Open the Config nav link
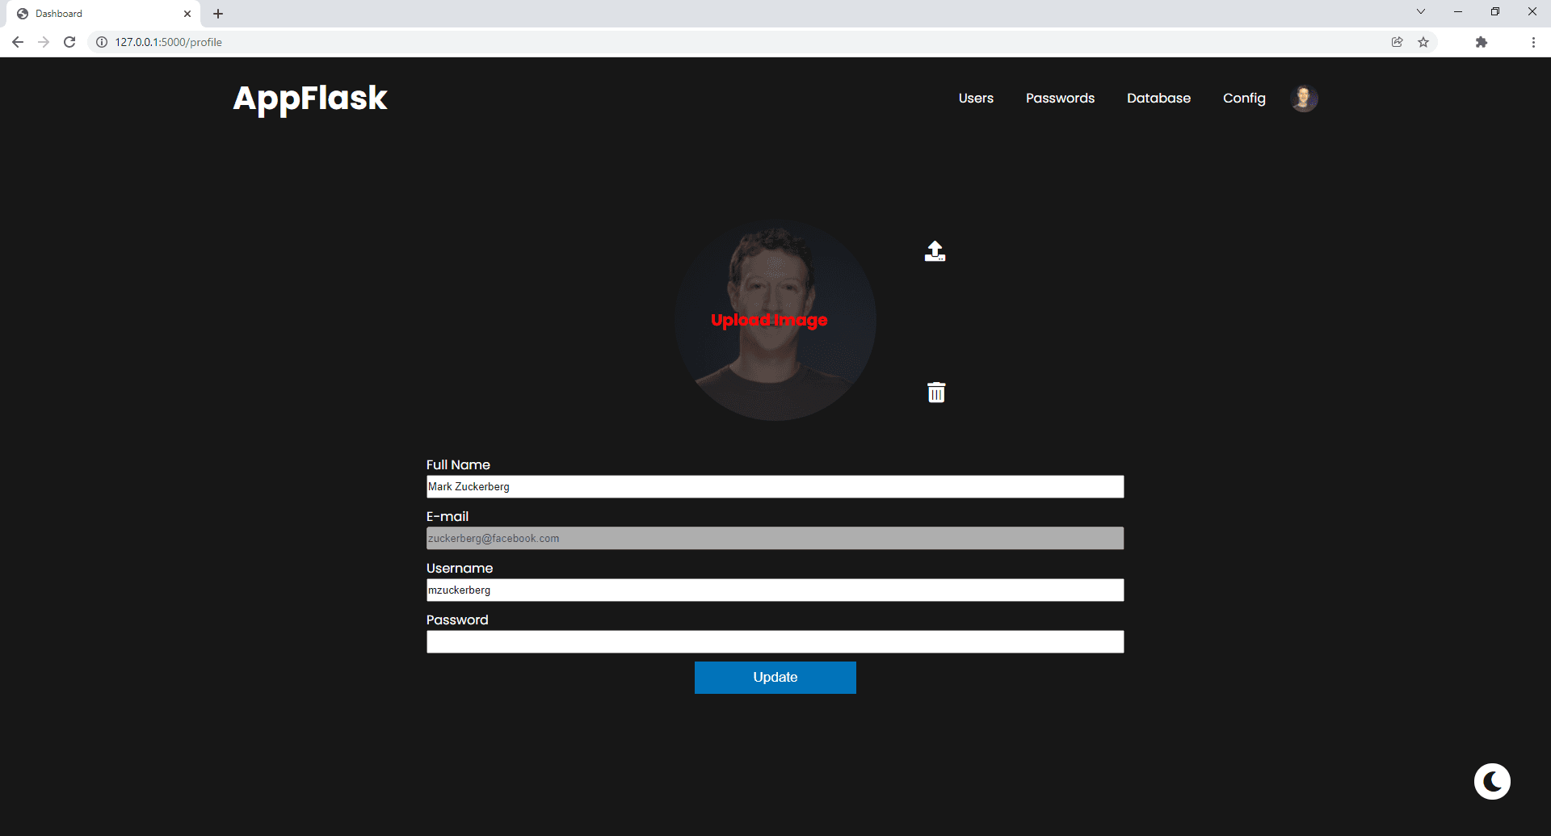 1244,99
